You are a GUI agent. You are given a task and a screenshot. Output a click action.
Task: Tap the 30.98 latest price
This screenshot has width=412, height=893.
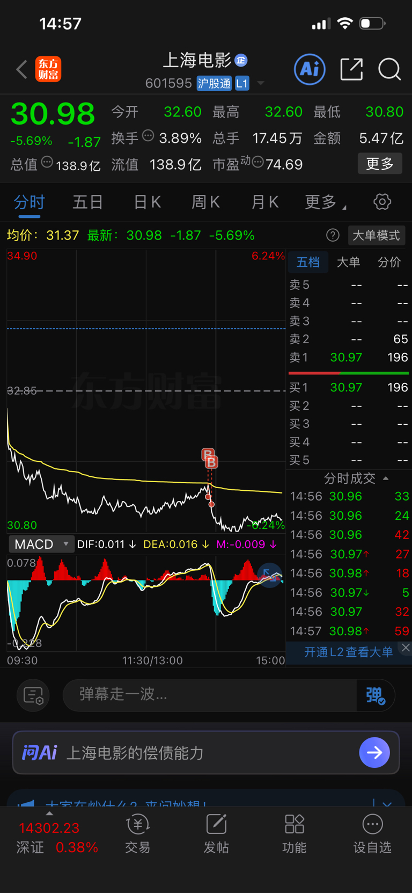(x=53, y=113)
